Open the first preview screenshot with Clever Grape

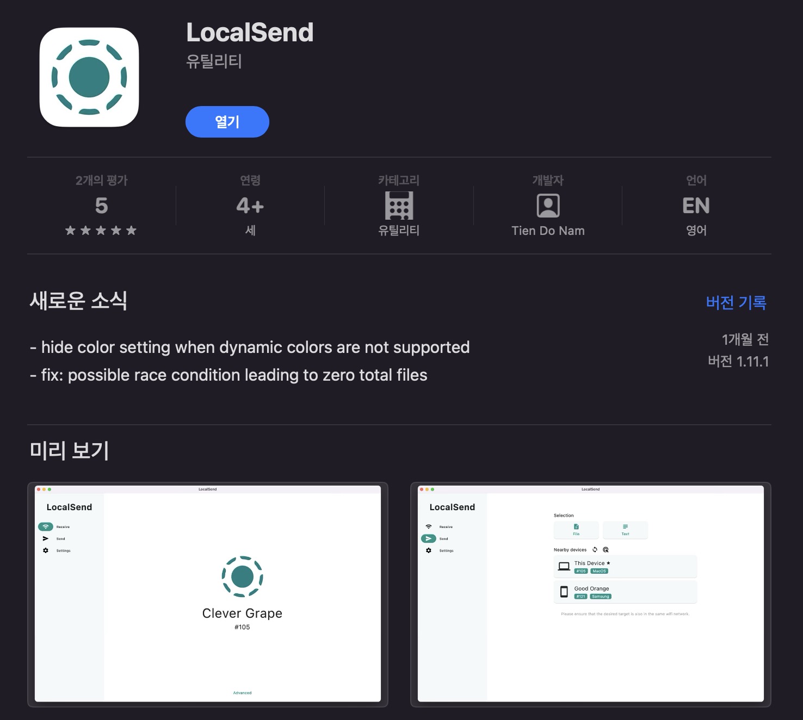click(208, 594)
